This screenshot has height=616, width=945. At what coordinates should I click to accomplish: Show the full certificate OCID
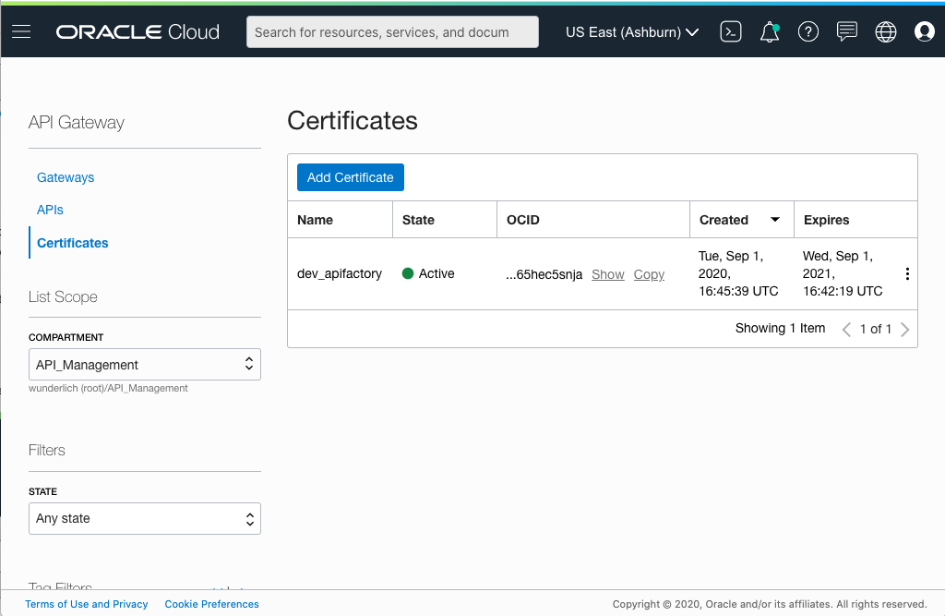607,273
